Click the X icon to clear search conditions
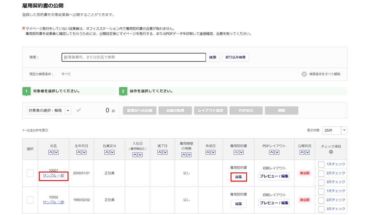 pos(304,74)
